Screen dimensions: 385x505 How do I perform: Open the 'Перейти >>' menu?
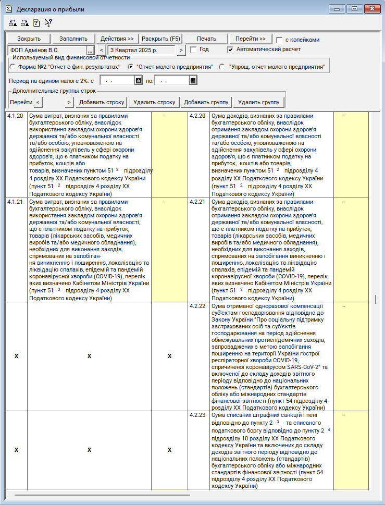click(250, 39)
